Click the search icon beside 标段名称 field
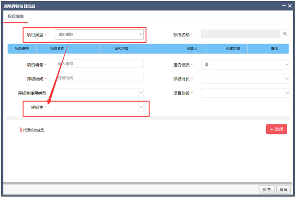The width and height of the screenshot is (295, 197). tap(285, 34)
